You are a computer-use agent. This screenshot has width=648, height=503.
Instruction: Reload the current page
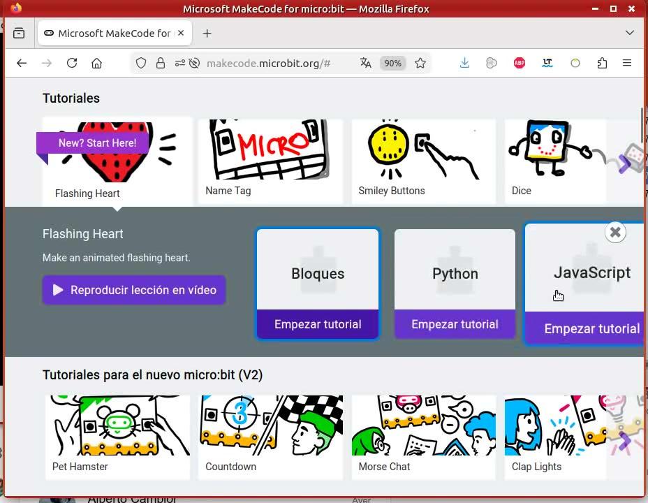coord(72,63)
